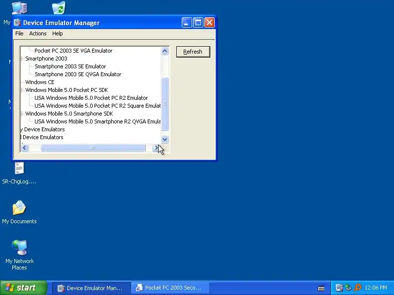This screenshot has height=295, width=394.
Task: Click the Refresh button
Action: pos(193,52)
